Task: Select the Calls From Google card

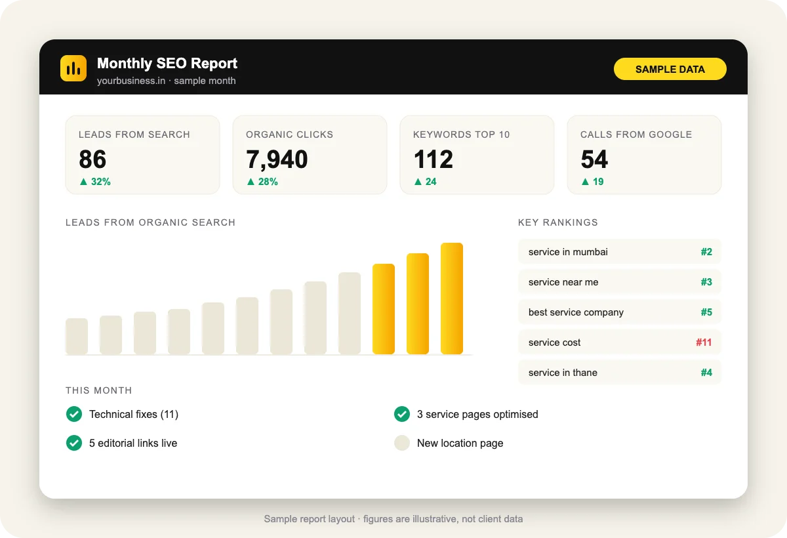Action: click(x=644, y=155)
